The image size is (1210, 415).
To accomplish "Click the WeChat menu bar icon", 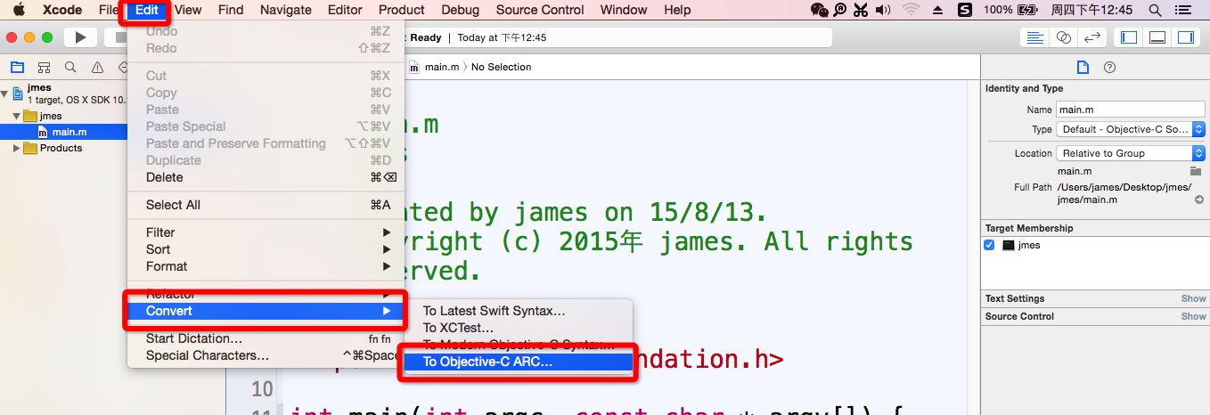I will 820,10.
